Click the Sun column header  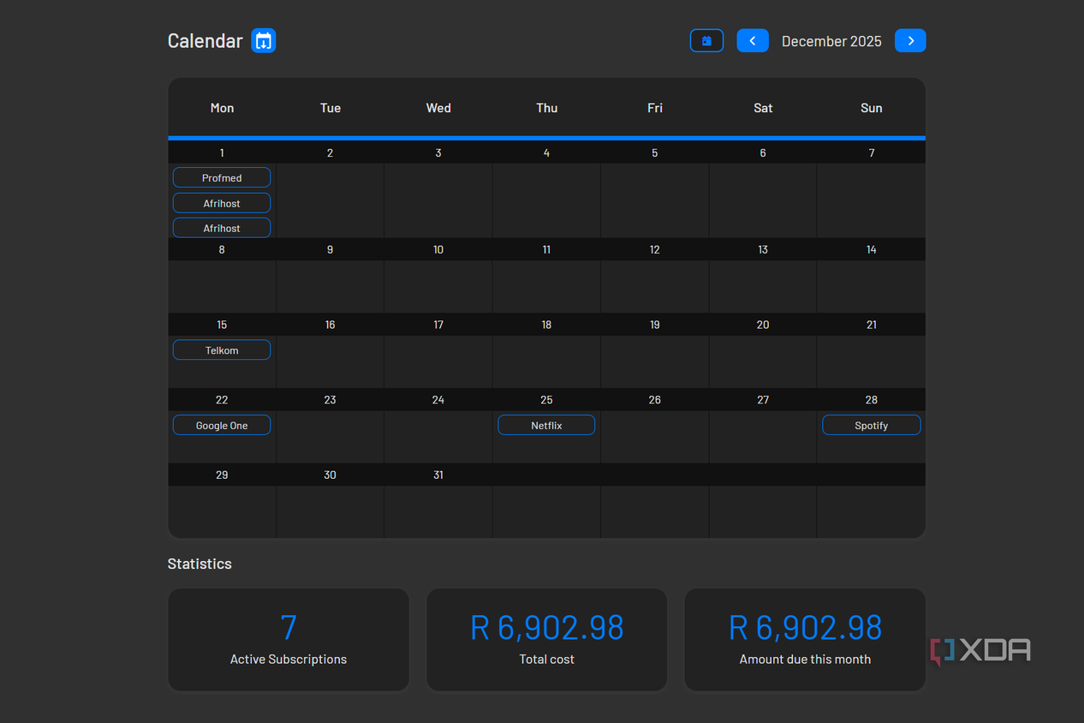click(872, 108)
